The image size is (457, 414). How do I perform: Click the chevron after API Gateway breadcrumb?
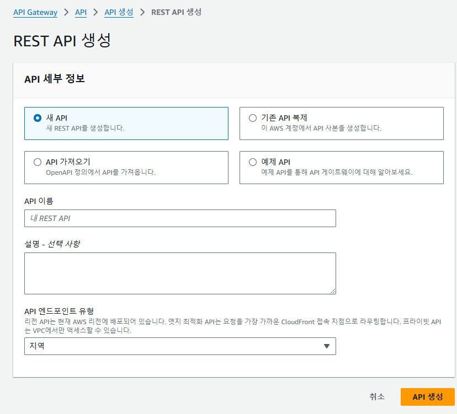[66, 12]
